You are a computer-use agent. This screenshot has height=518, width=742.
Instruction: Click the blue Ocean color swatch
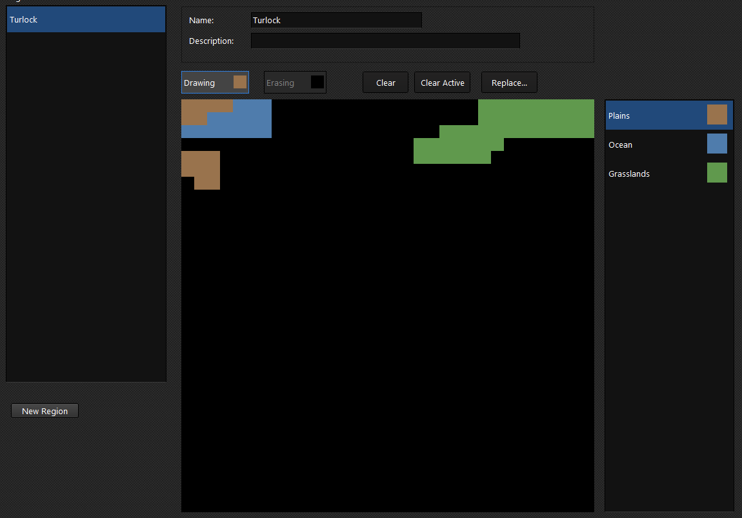click(x=717, y=143)
